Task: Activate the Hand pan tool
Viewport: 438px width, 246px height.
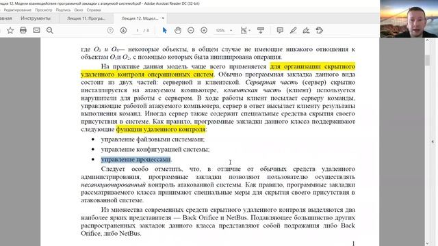Action: [x=178, y=30]
